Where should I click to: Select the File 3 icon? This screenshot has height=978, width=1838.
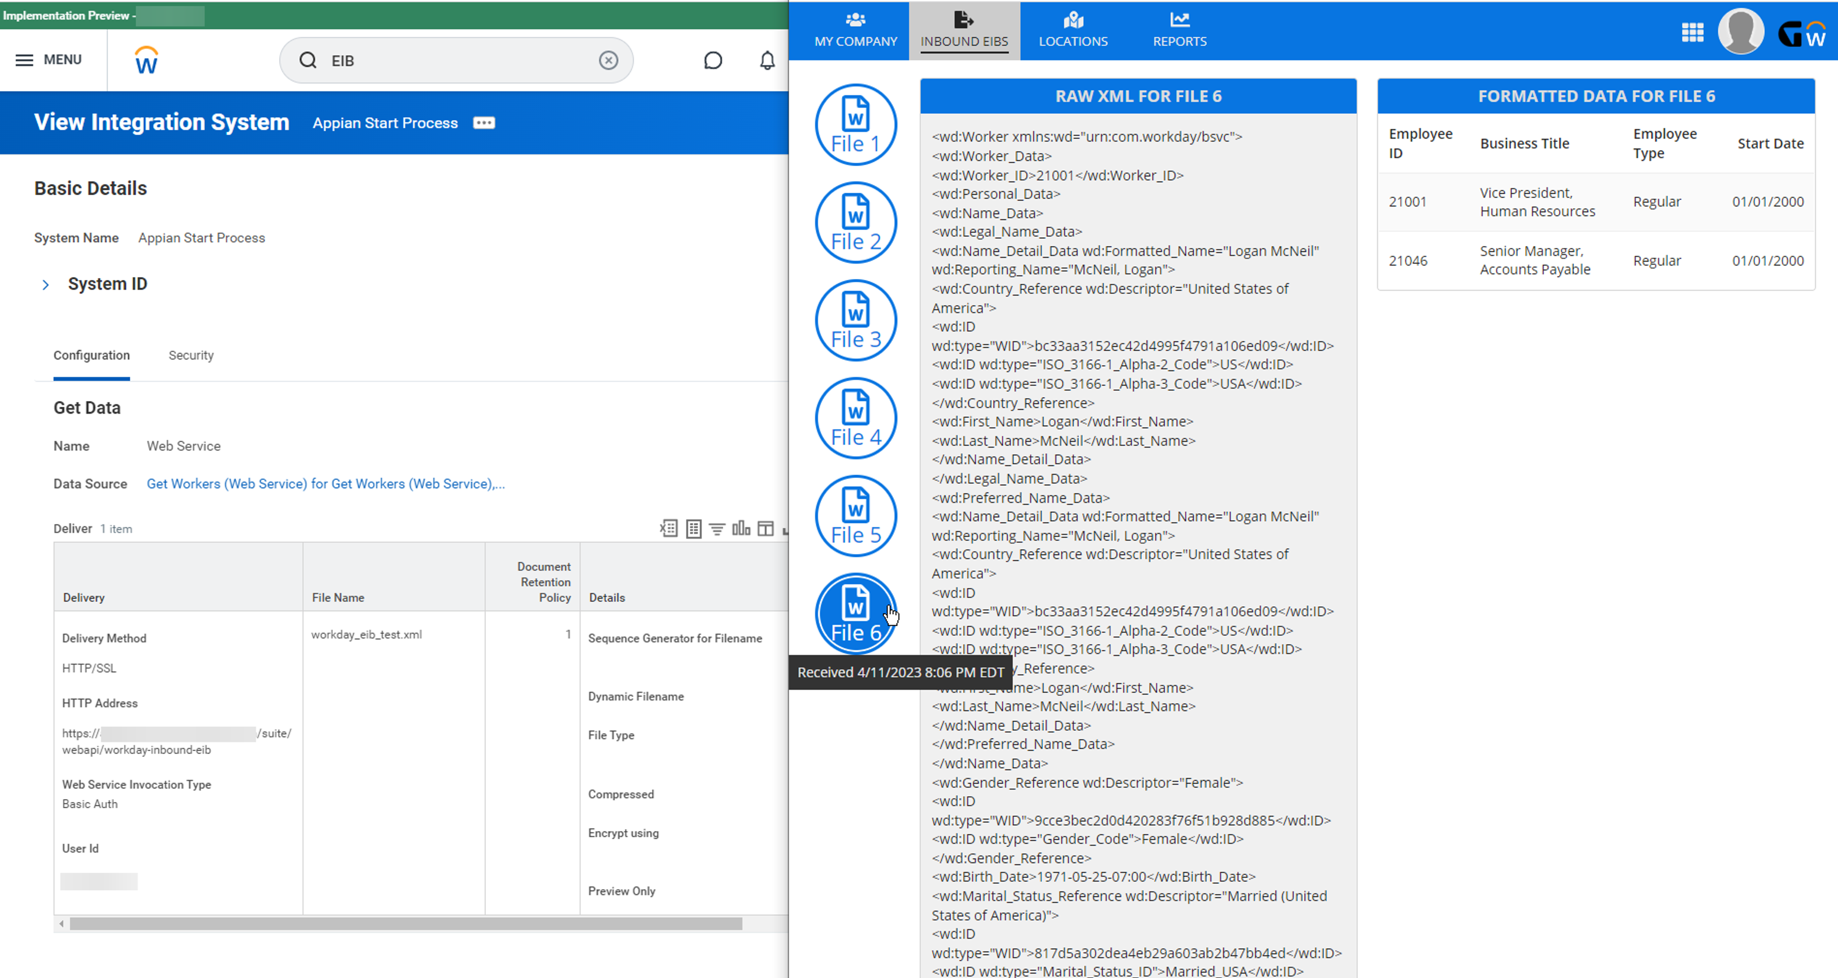click(x=855, y=320)
